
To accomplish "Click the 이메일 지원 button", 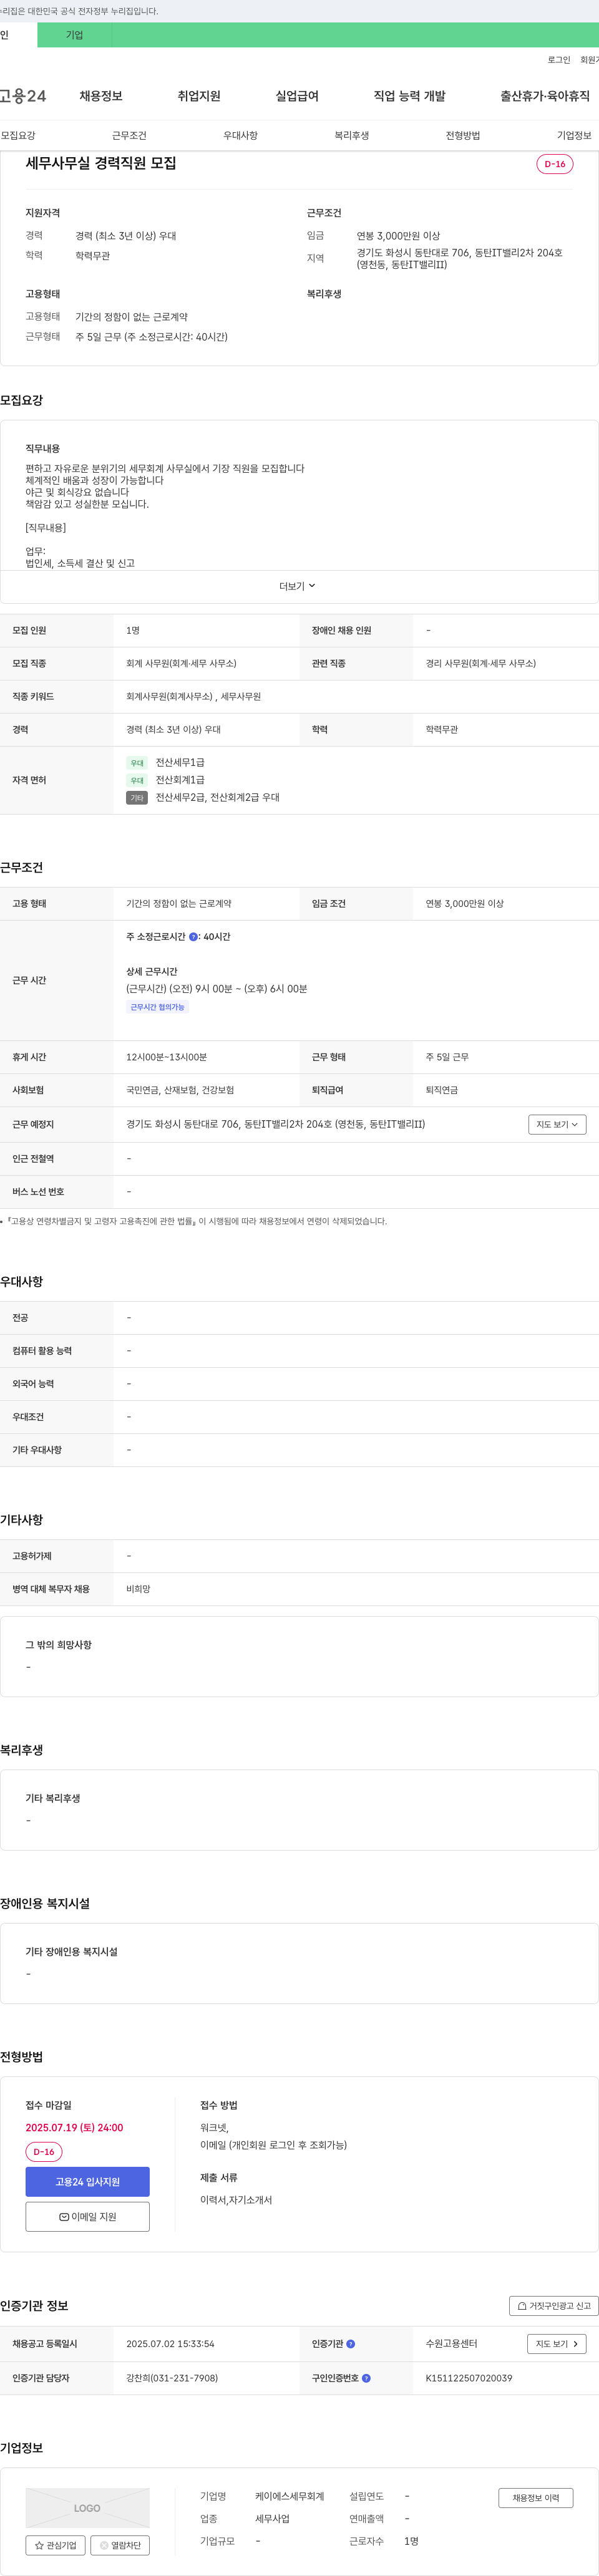I will (x=87, y=2217).
